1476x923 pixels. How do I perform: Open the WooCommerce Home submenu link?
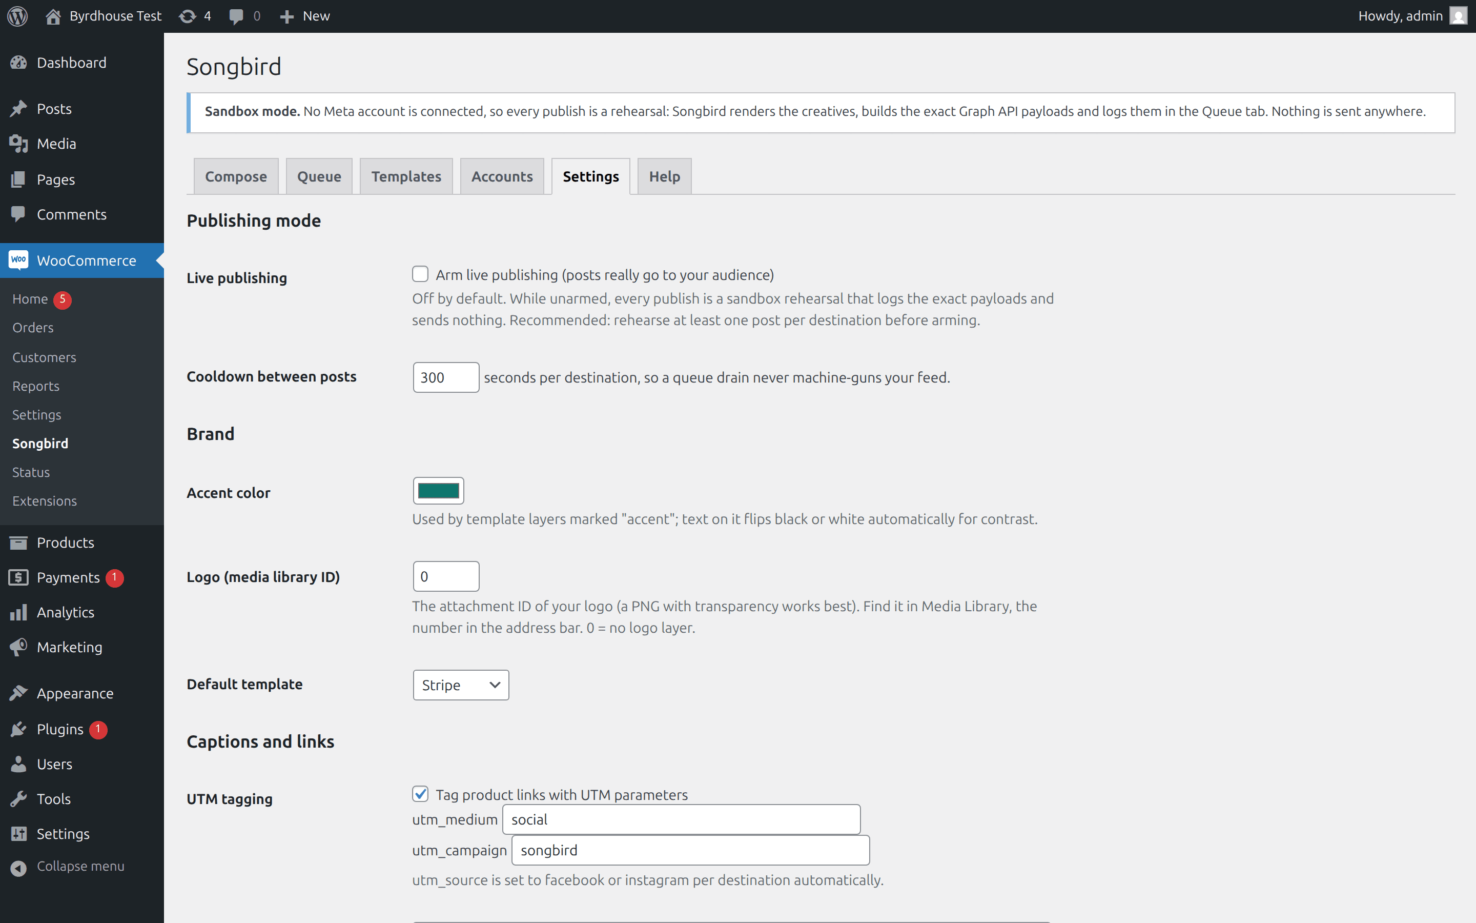(x=30, y=299)
